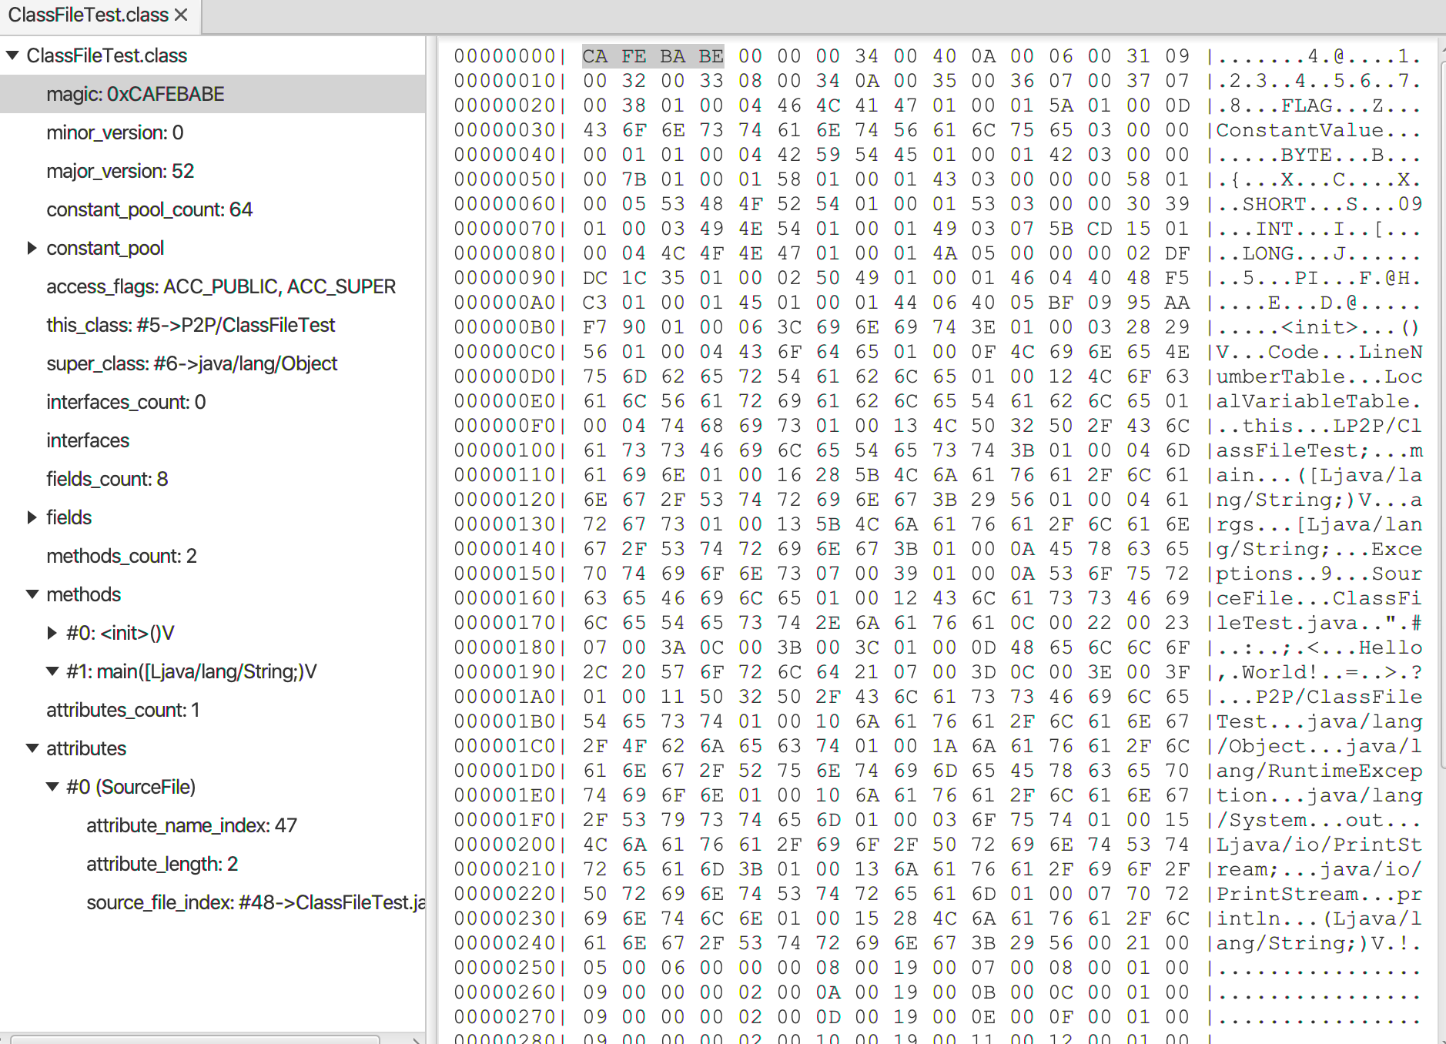1446x1044 pixels.
Task: Select magic: 0xCAFEBABE row
Action: [x=213, y=94]
